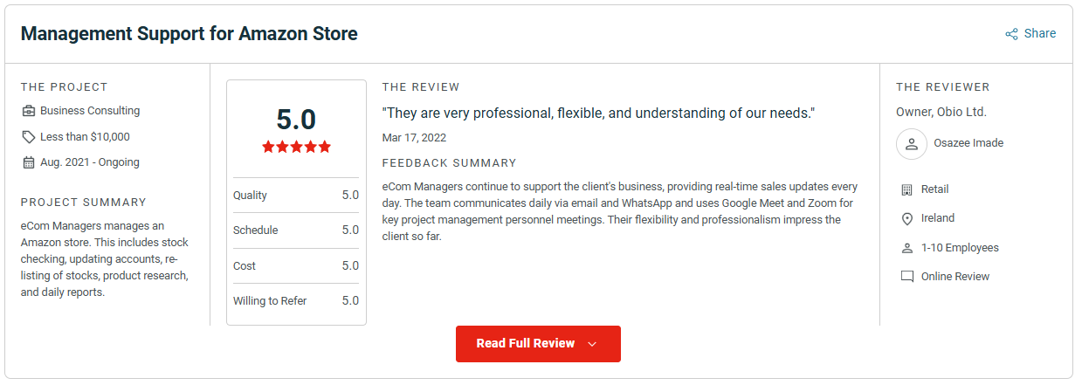Open the Share link text

click(x=1040, y=33)
